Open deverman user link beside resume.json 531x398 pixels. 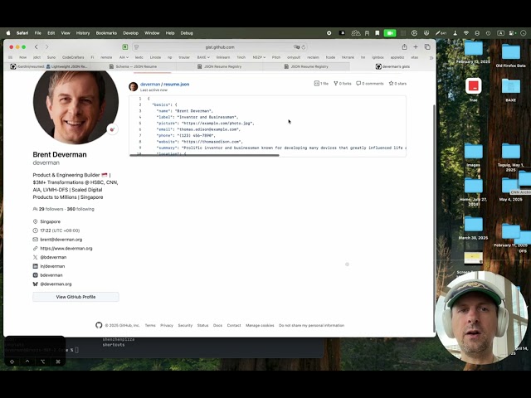click(x=150, y=85)
